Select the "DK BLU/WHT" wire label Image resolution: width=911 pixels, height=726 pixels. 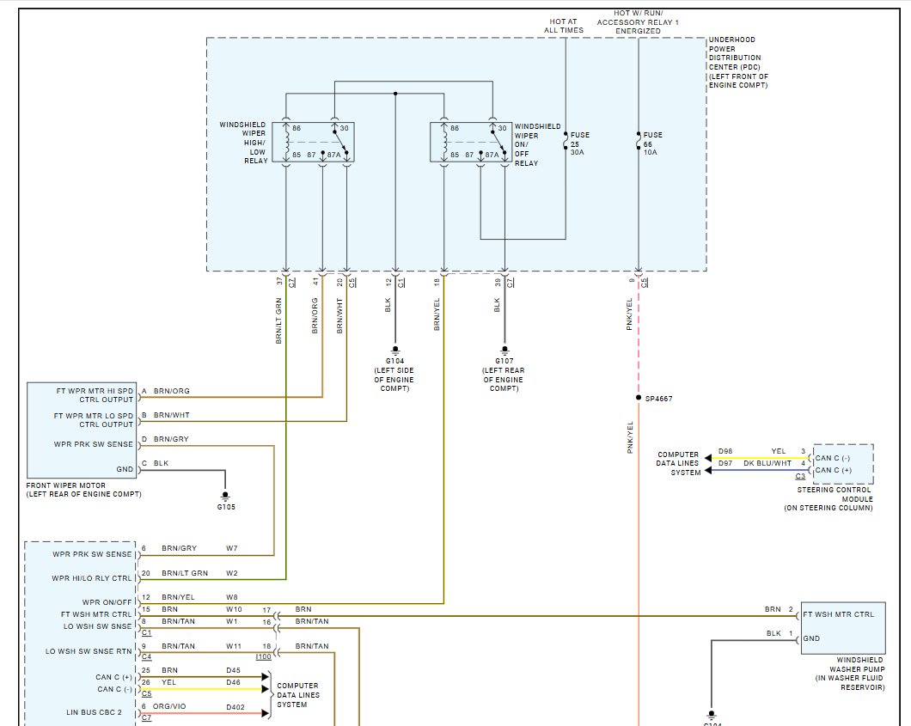(x=767, y=463)
